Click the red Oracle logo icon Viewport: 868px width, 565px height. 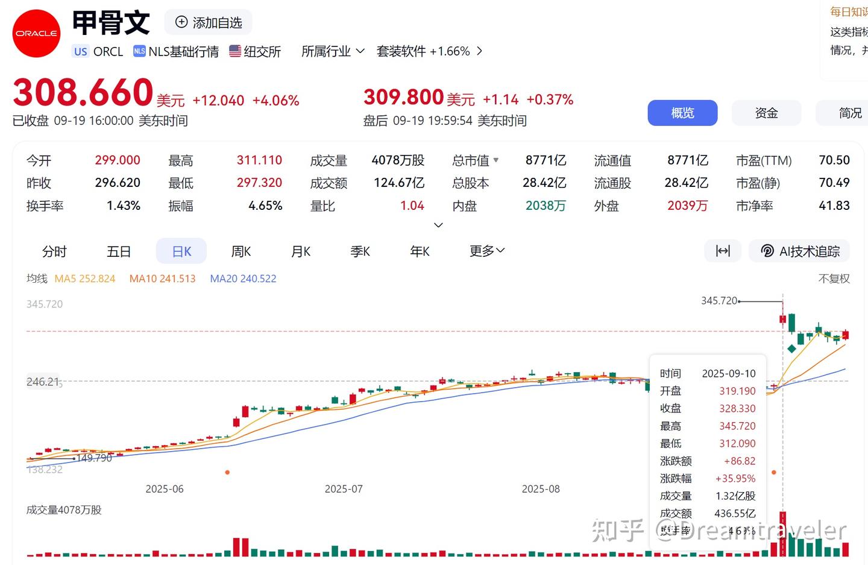pyautogui.click(x=36, y=34)
